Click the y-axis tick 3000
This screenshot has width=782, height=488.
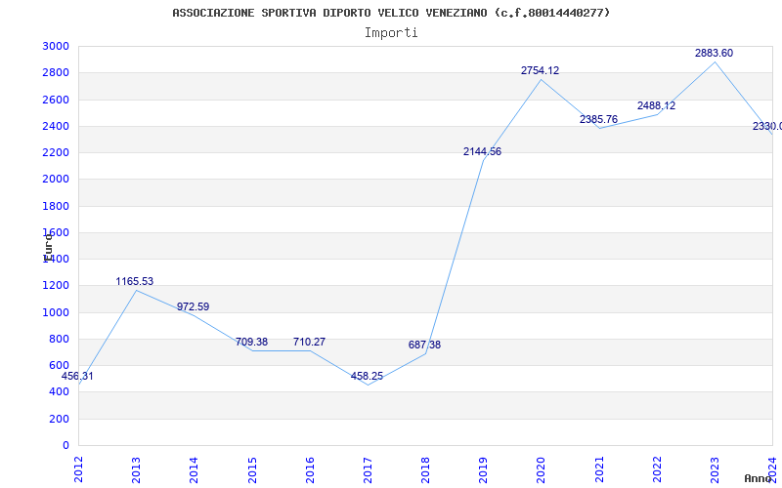[x=56, y=46]
